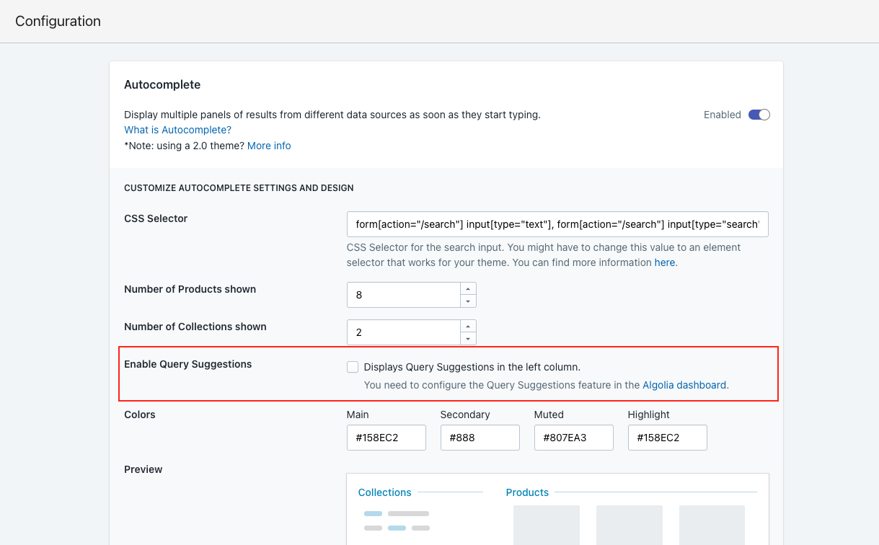Edit the Muted color field #807EA3
The height and width of the screenshot is (545, 879).
click(574, 438)
